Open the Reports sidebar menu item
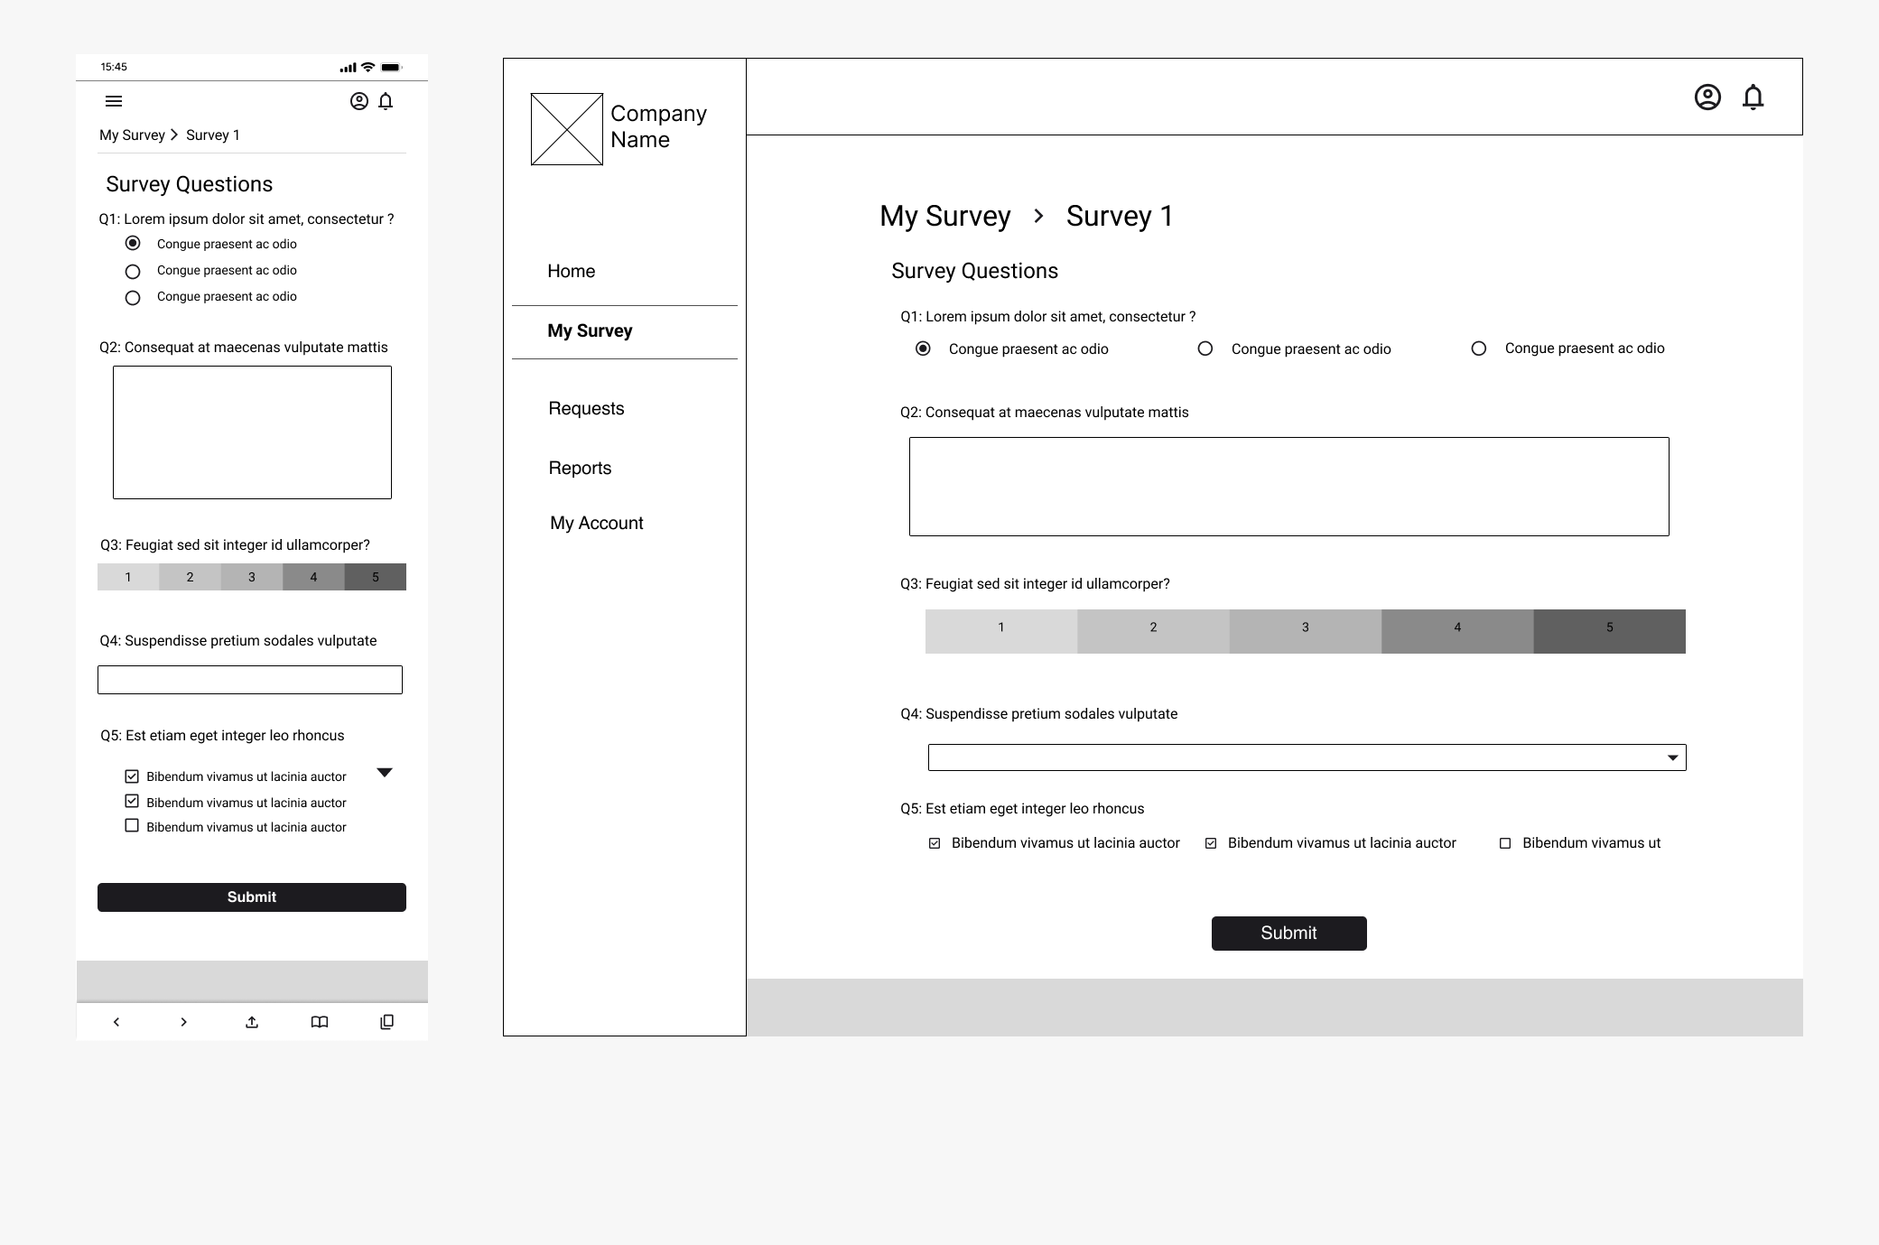Image resolution: width=1879 pixels, height=1245 pixels. coord(580,468)
